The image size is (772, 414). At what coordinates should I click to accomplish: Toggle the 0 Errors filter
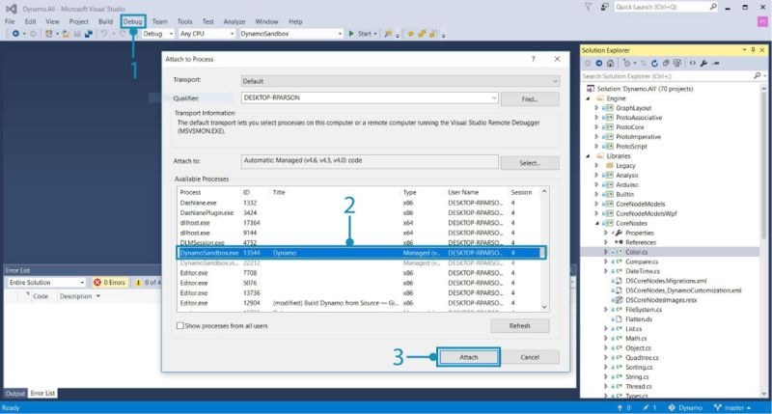(x=110, y=283)
